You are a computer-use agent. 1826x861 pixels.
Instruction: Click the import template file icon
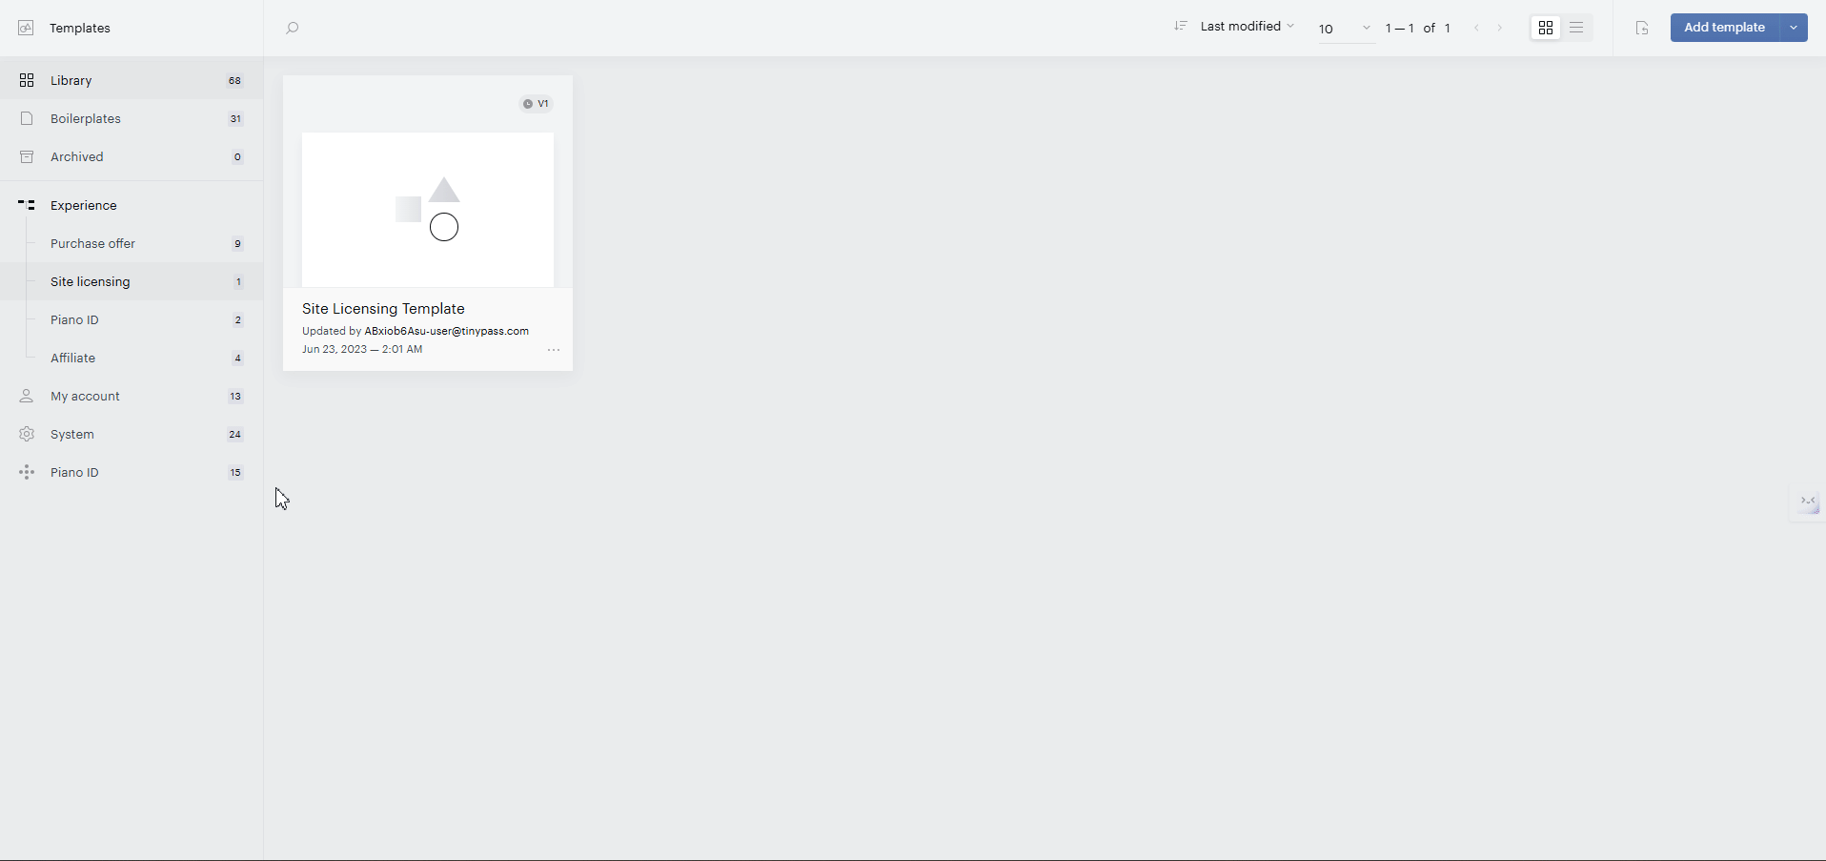click(1642, 28)
